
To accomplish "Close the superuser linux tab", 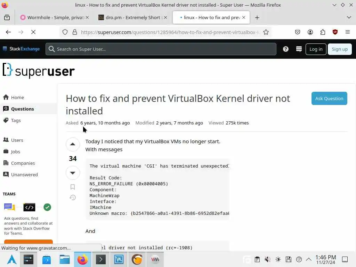I will (244, 17).
